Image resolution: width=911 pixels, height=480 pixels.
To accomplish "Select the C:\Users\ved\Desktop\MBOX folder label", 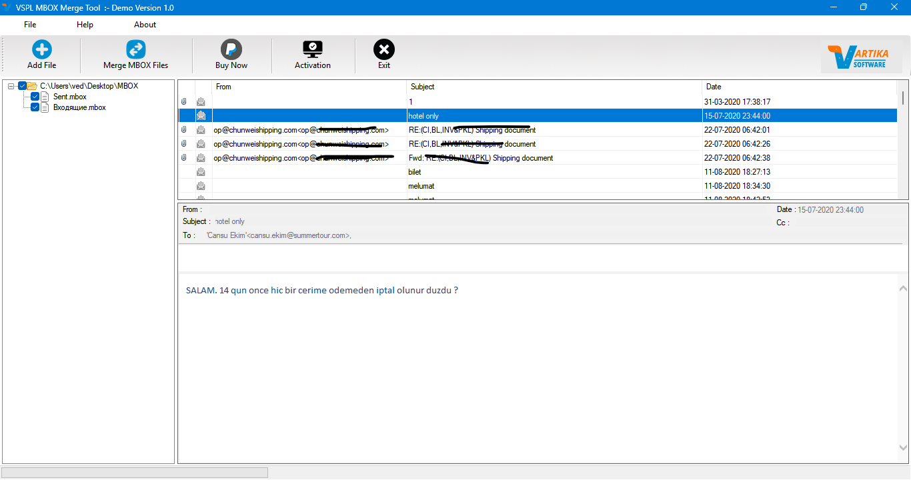I will point(89,86).
